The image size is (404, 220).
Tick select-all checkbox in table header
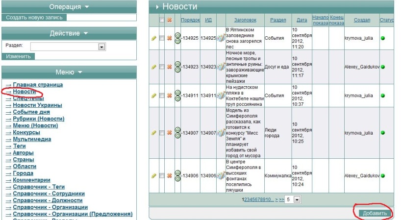(x=162, y=20)
